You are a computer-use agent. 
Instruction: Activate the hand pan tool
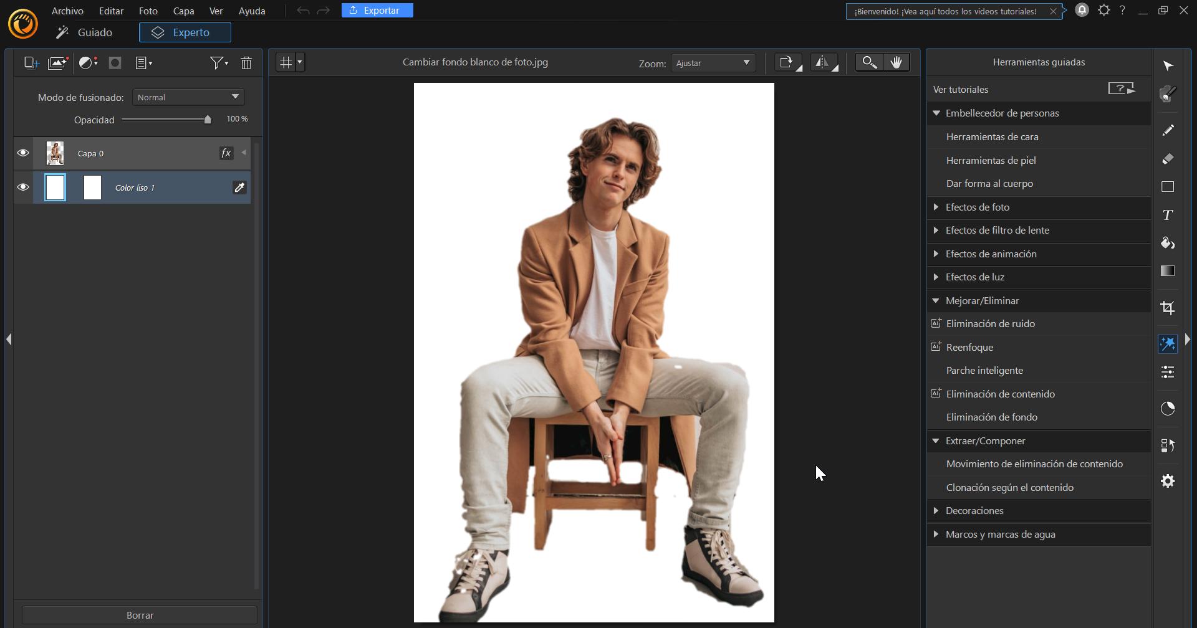click(x=897, y=62)
